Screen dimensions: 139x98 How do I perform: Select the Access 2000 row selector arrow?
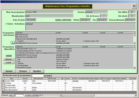point(3,81)
